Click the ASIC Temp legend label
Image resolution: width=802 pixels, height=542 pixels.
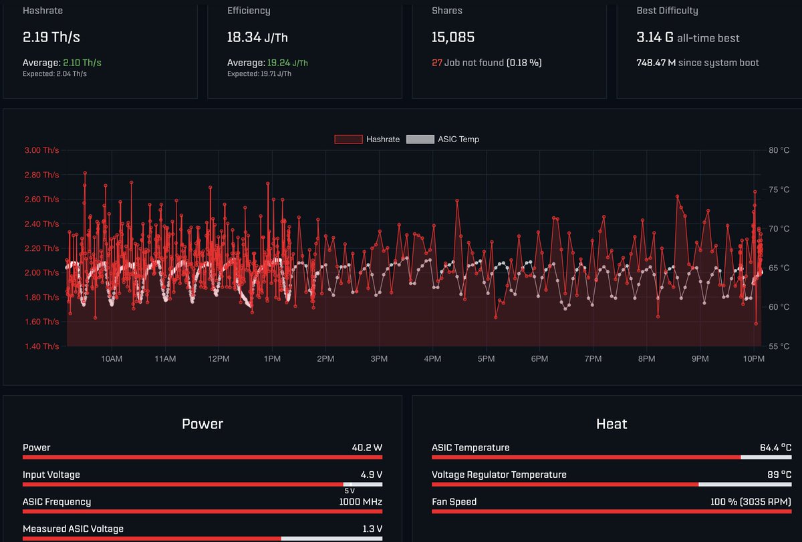click(x=458, y=140)
